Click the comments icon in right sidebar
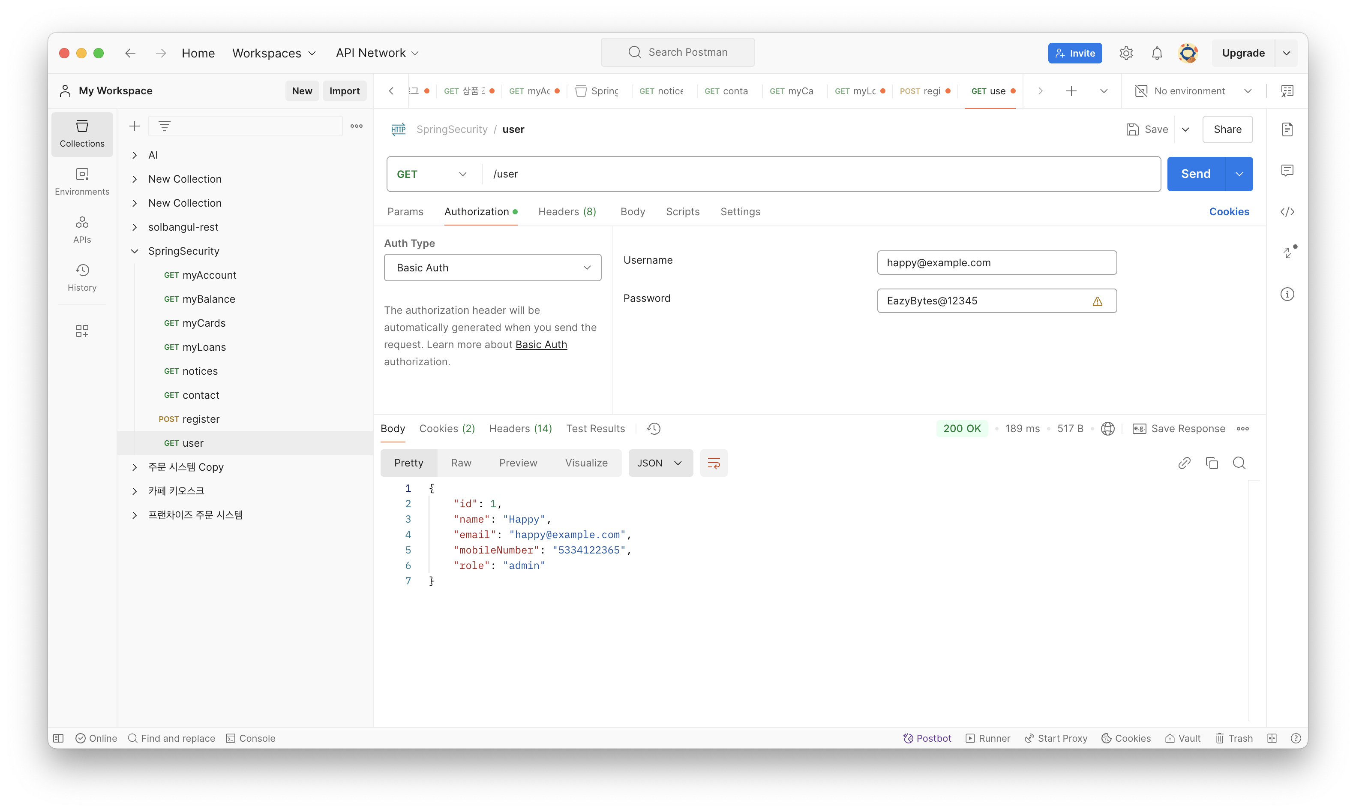The image size is (1356, 812). pyautogui.click(x=1287, y=171)
